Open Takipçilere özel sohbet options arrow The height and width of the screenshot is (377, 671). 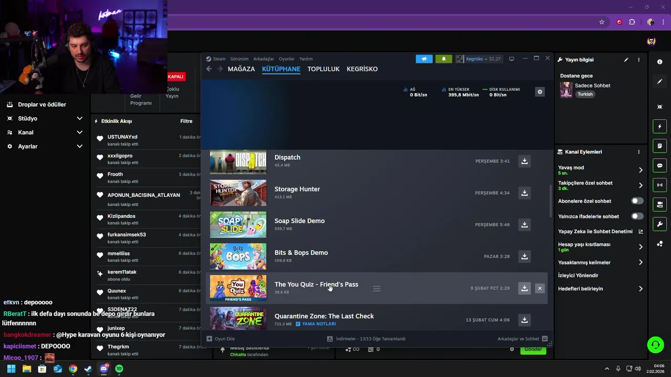tap(641, 185)
